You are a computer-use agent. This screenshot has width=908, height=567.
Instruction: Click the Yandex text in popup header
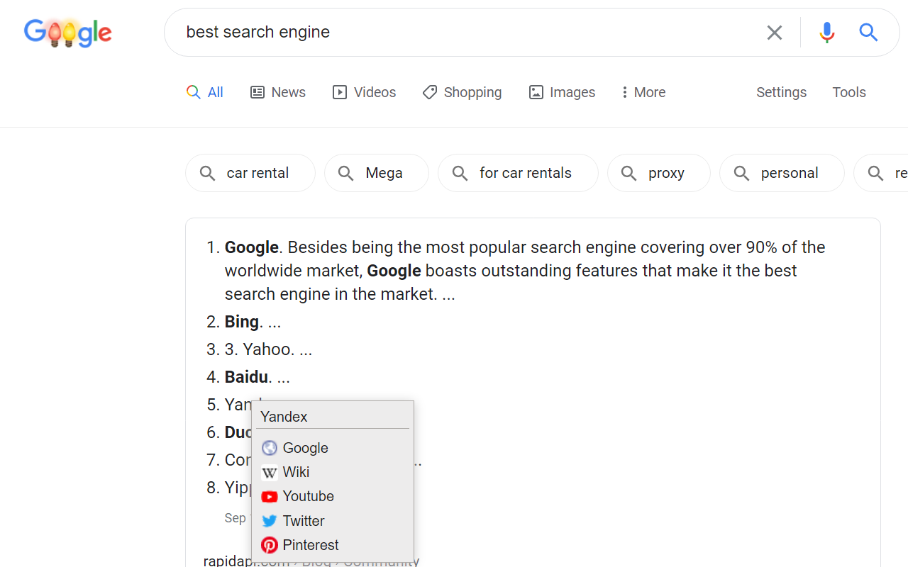pos(284,417)
